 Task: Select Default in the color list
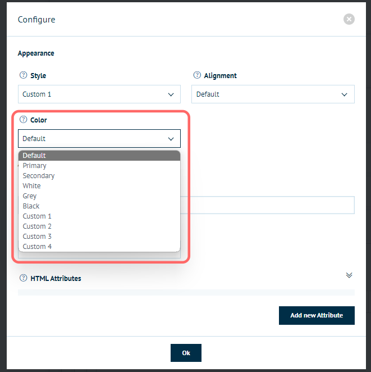(x=99, y=156)
